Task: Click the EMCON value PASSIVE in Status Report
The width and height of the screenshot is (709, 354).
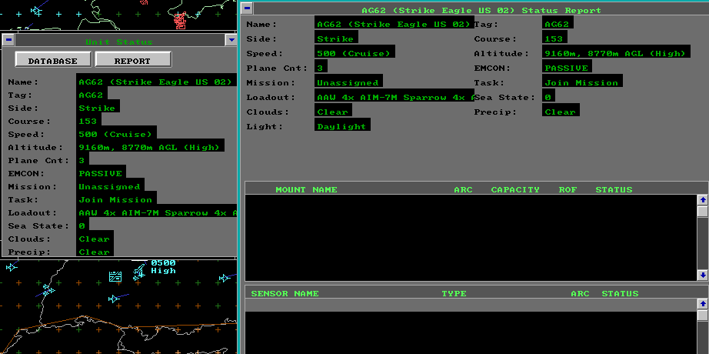Action: pos(567,68)
